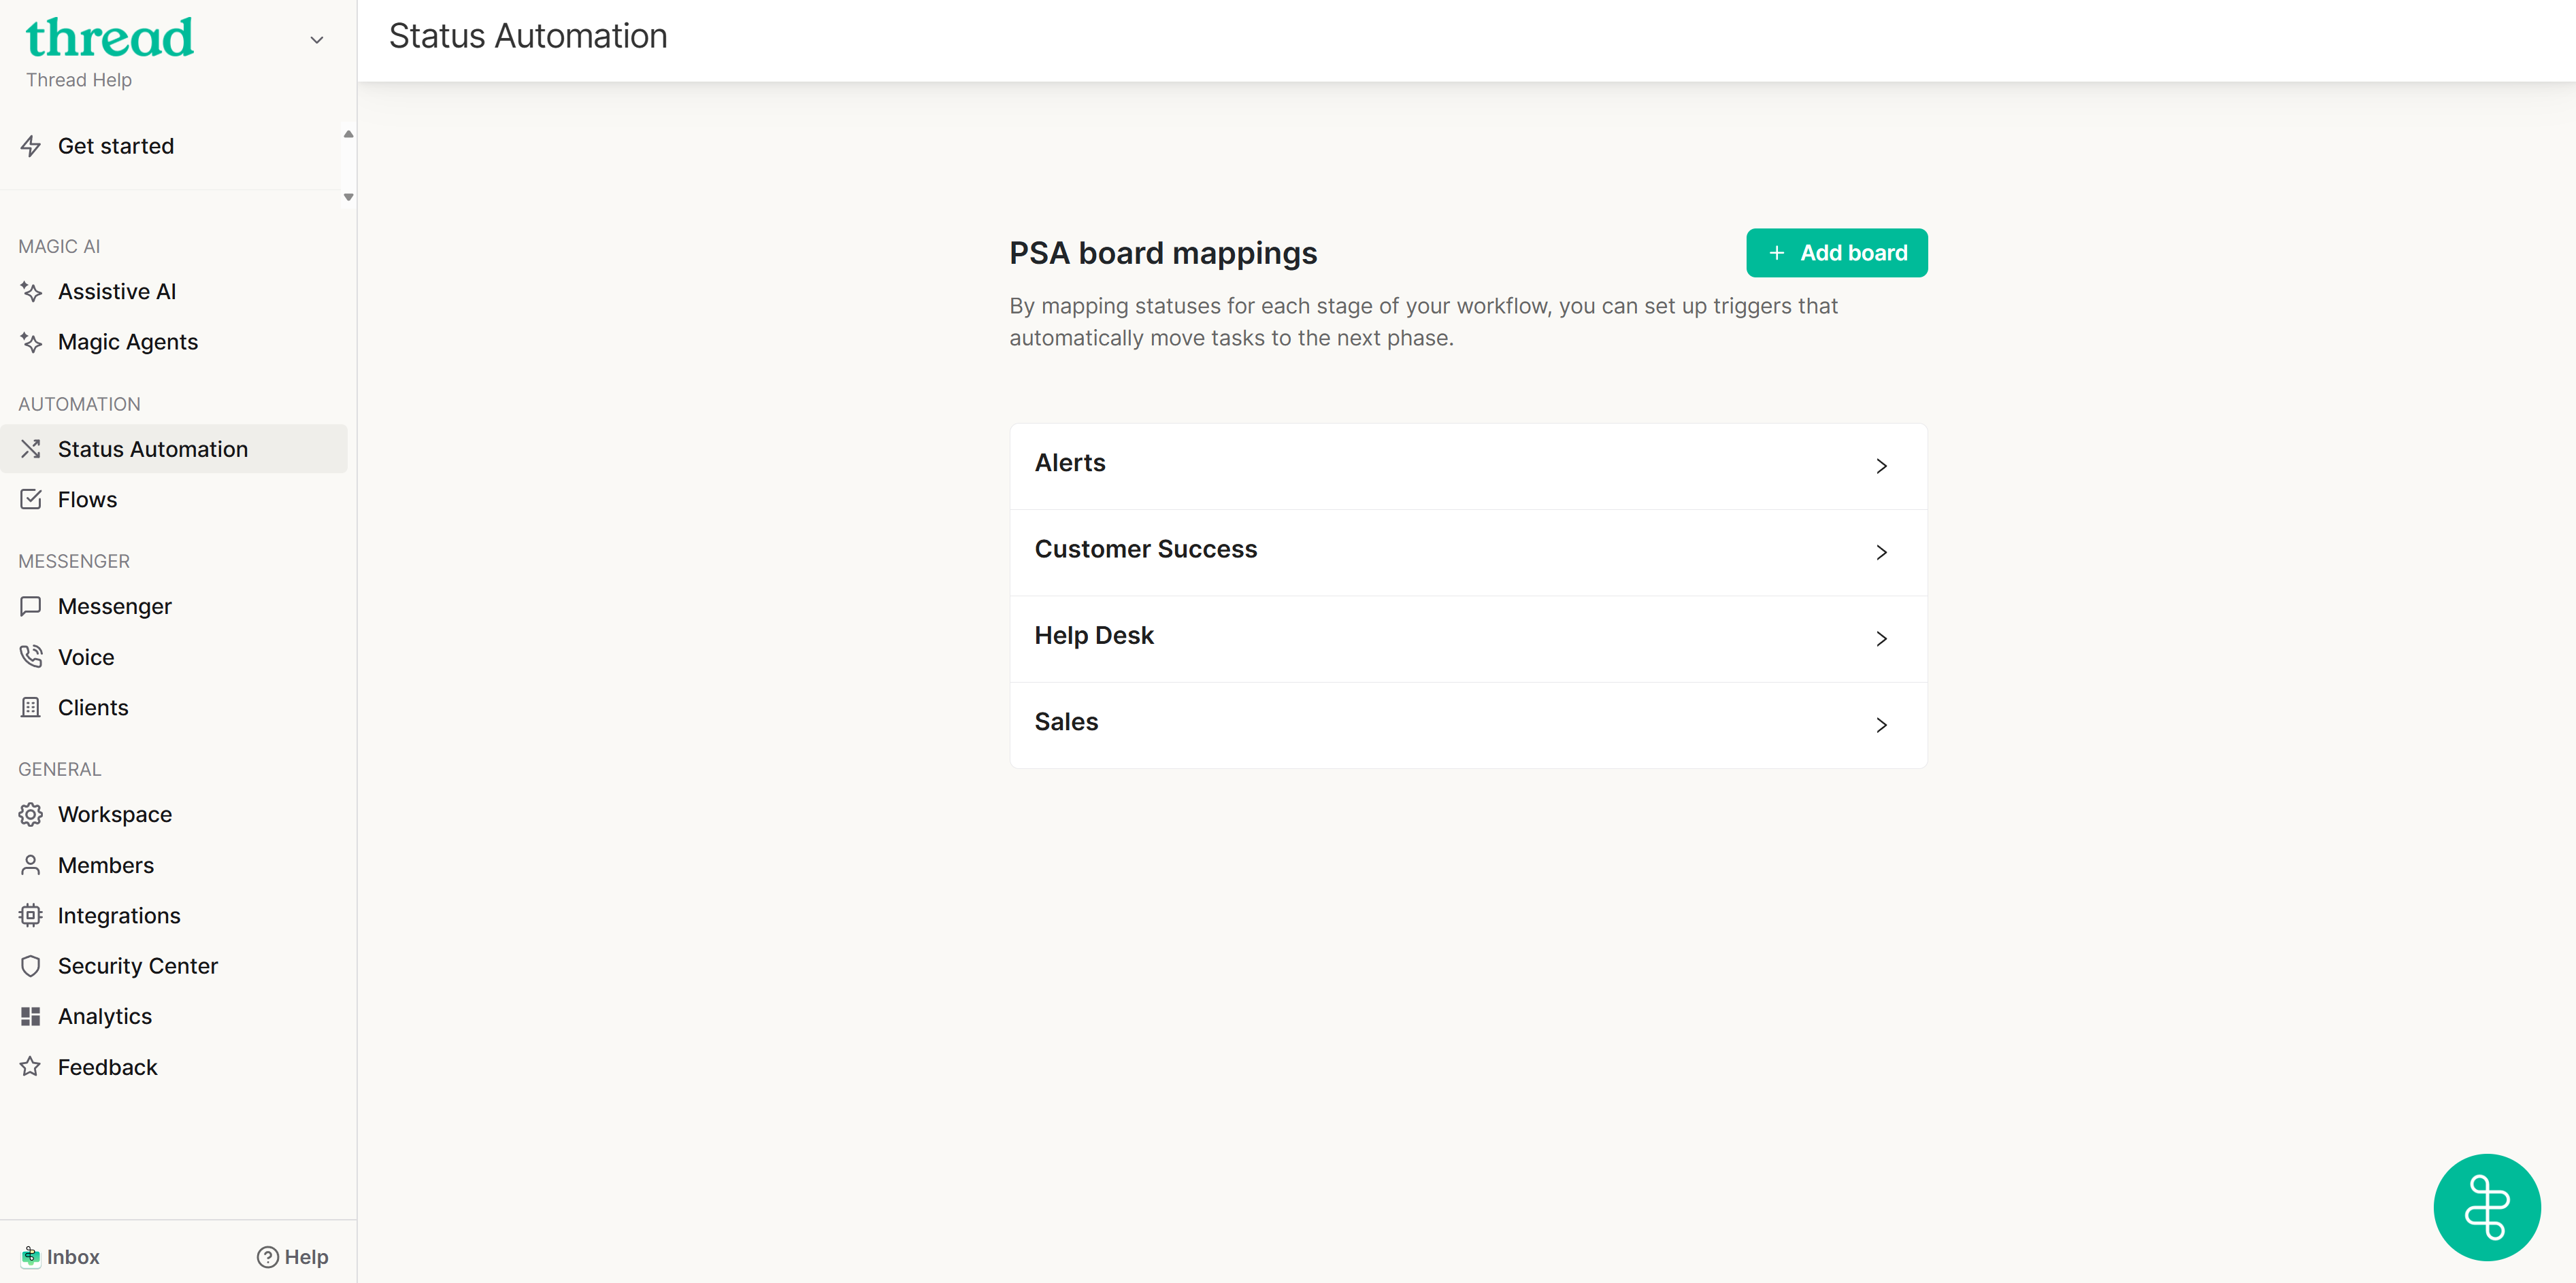Image resolution: width=2576 pixels, height=1283 pixels.
Task: Click the thread logo
Action: [x=110, y=37]
